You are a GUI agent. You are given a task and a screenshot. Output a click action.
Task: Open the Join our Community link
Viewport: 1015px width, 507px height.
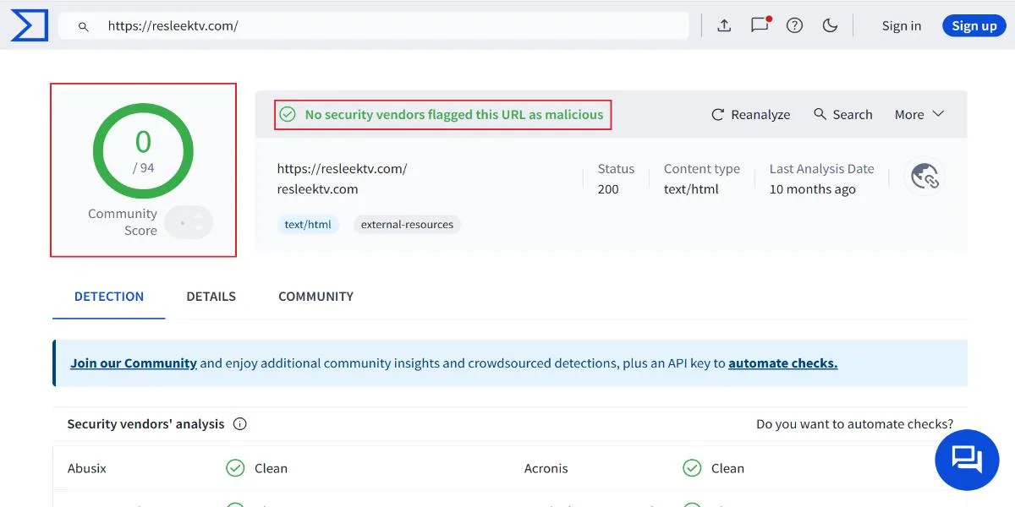pos(134,363)
